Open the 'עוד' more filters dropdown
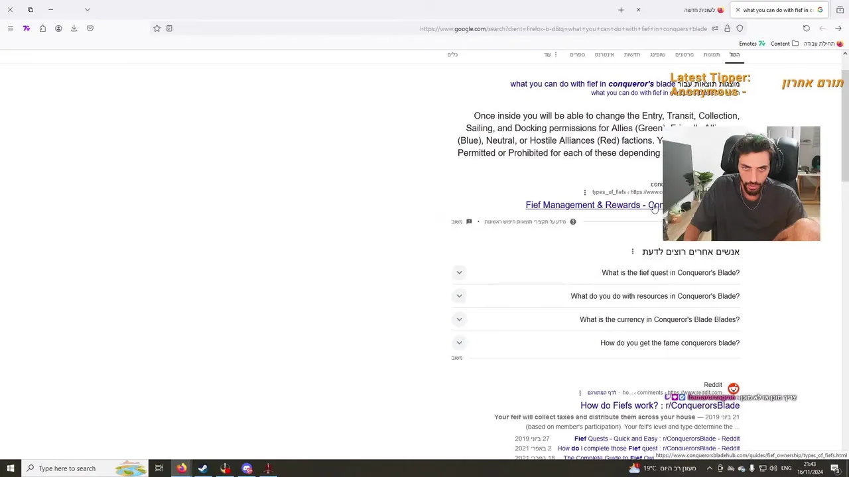The image size is (849, 477). pos(551,55)
